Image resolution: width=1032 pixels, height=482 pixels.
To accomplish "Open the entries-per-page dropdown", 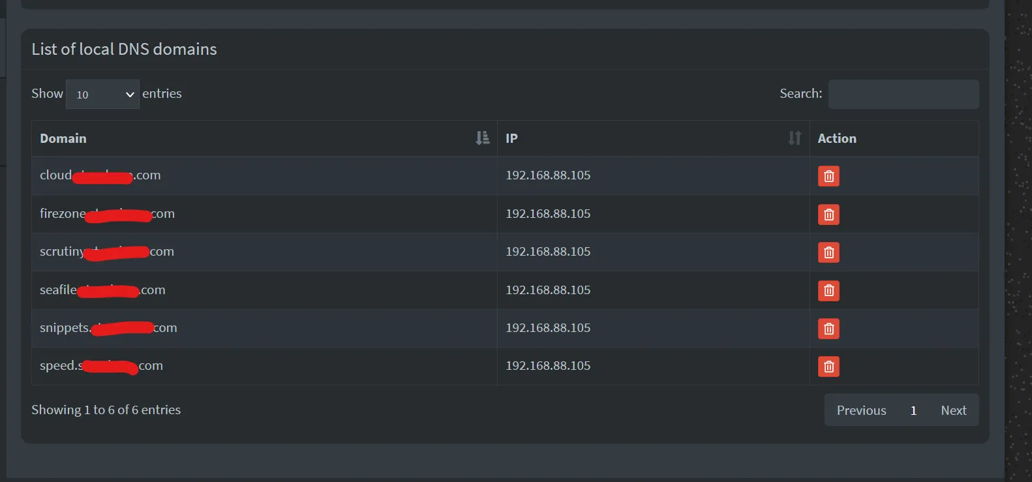I will tap(102, 94).
